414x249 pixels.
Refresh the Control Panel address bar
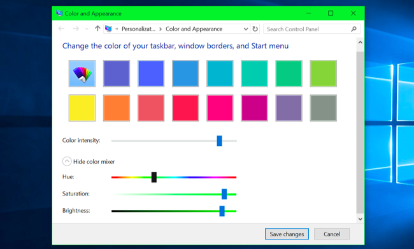(x=255, y=29)
